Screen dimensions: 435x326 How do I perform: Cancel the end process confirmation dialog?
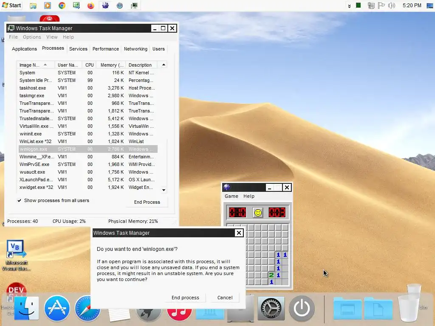[x=225, y=298]
